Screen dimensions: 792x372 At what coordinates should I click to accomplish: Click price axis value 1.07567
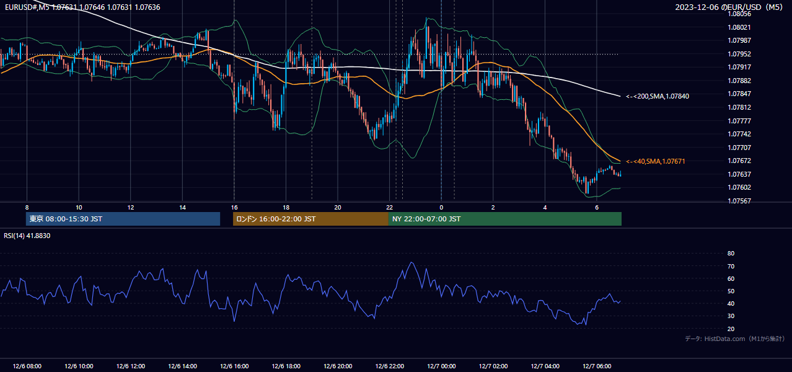click(740, 201)
